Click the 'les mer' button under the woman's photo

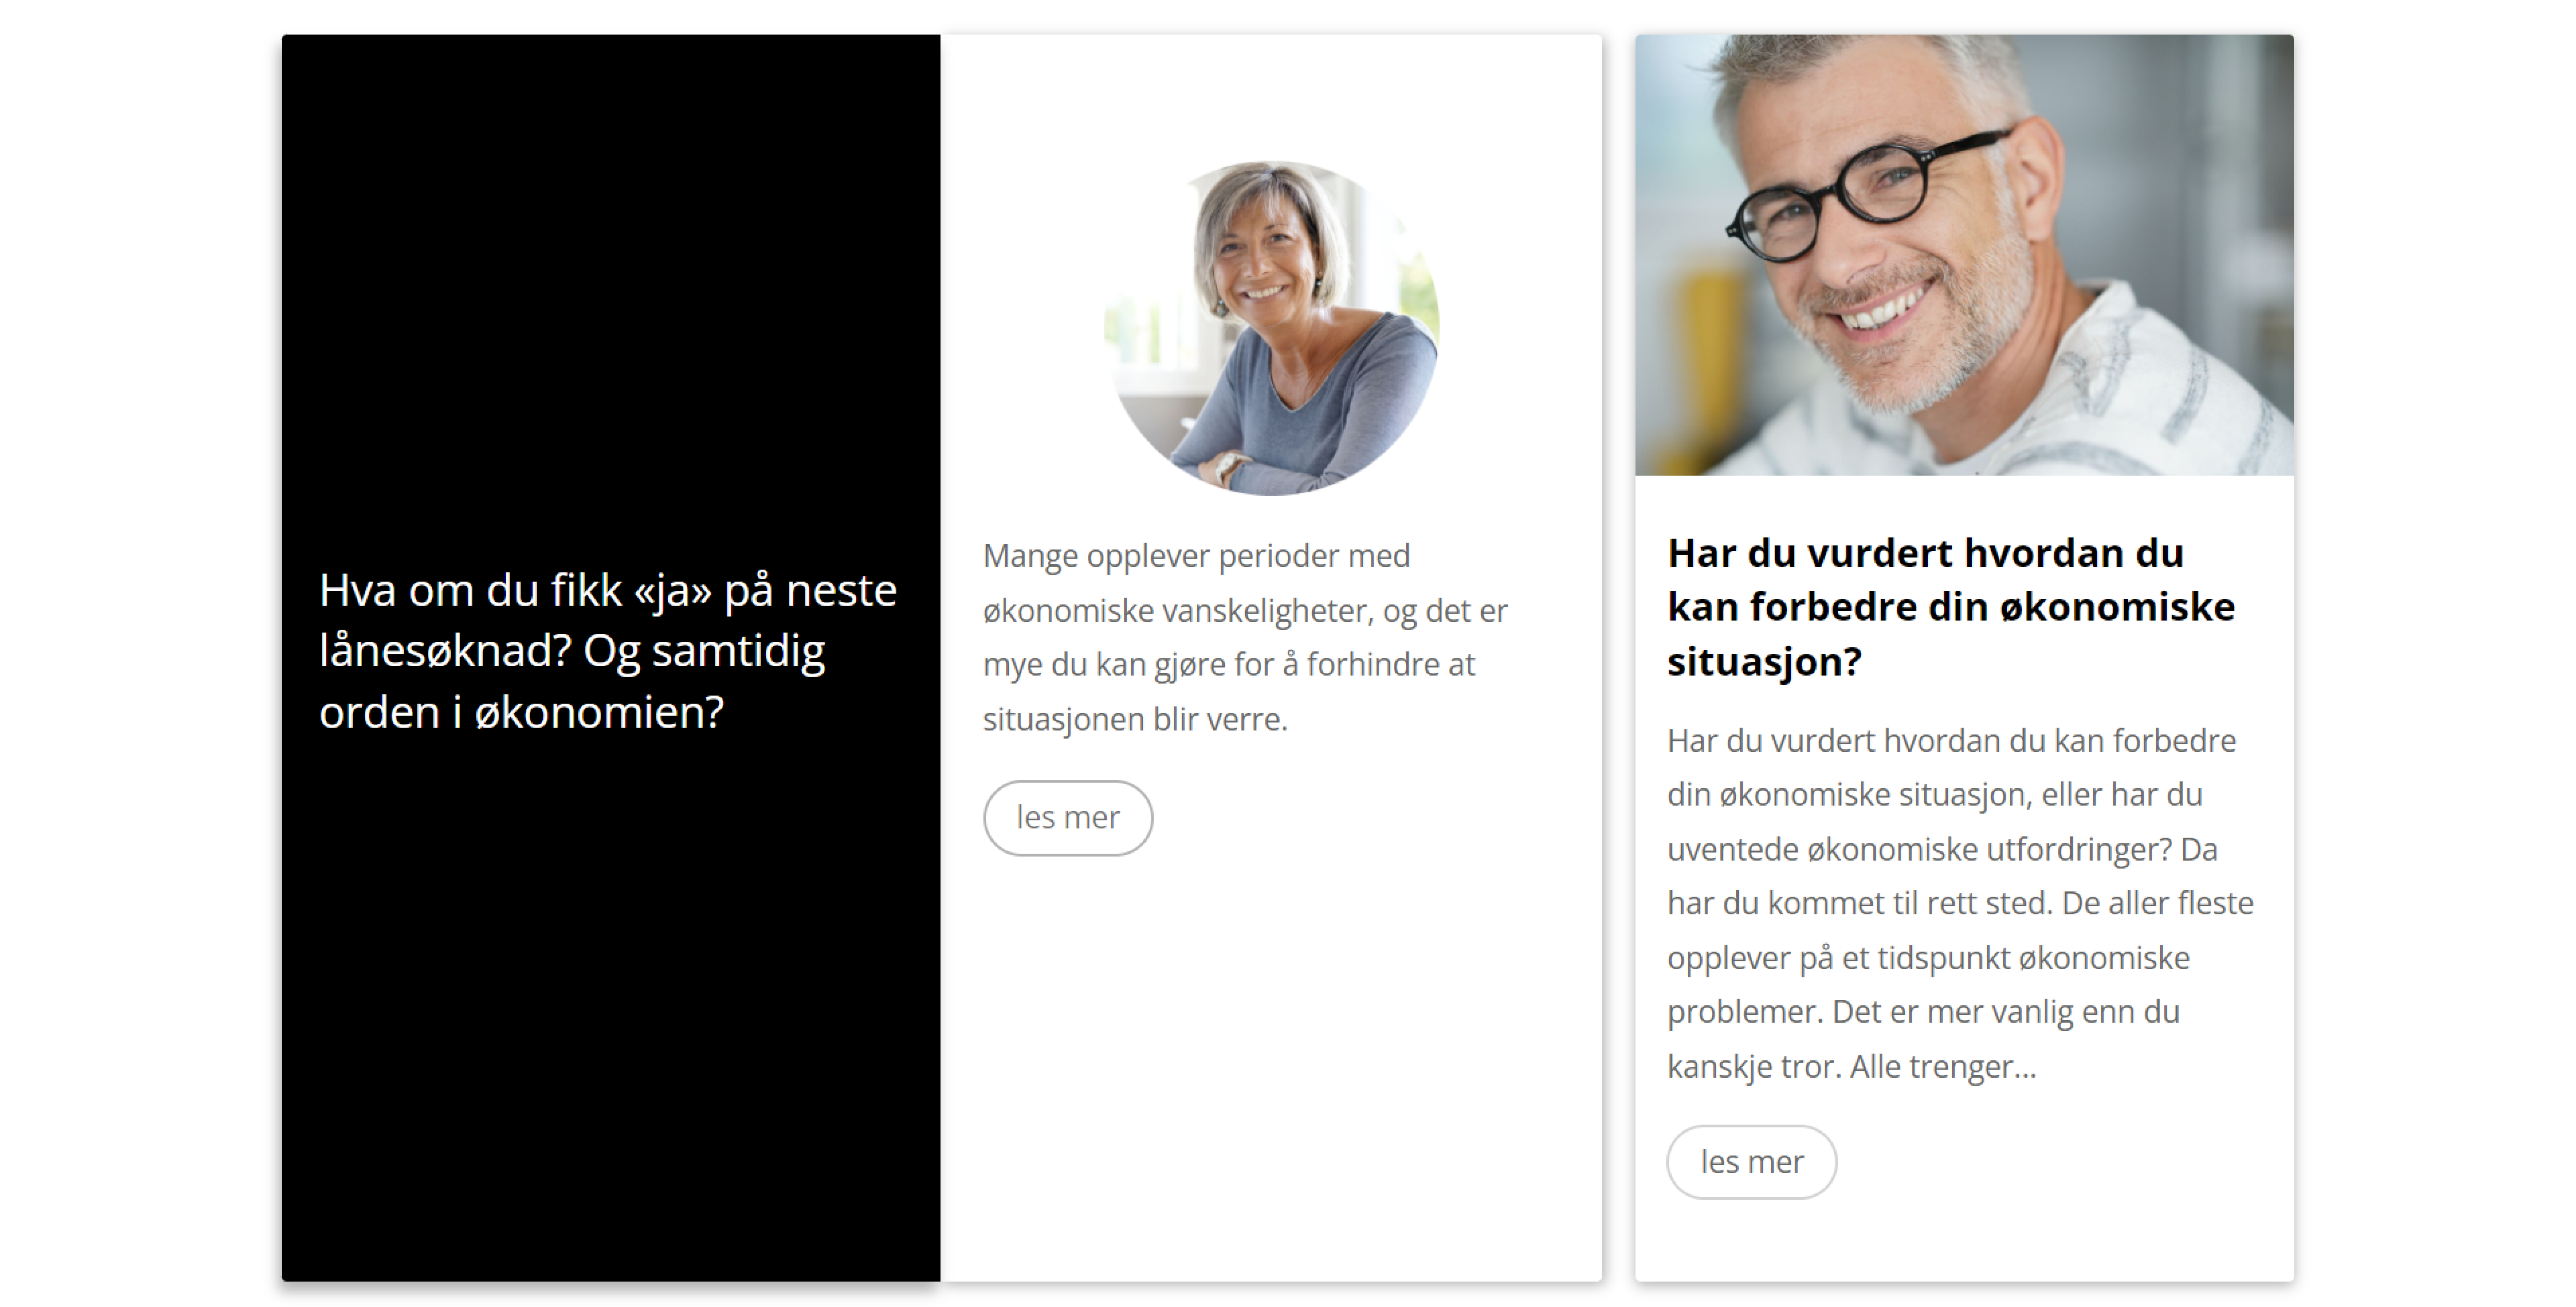[x=1067, y=817]
